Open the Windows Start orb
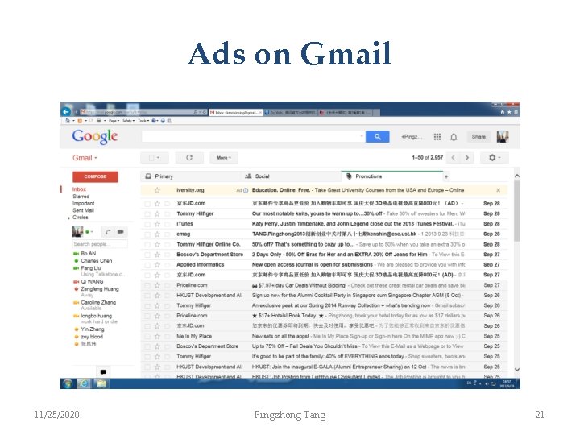This screenshot has height=435, width=580. [x=68, y=383]
